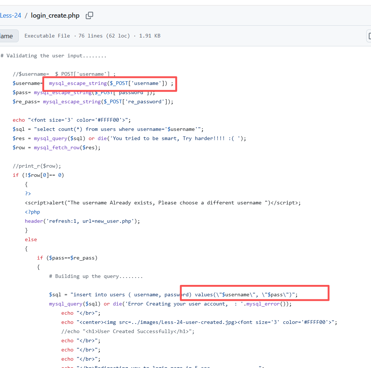Click the alert 'The username Already exists' line
The image size is (371, 368).
tap(163, 203)
